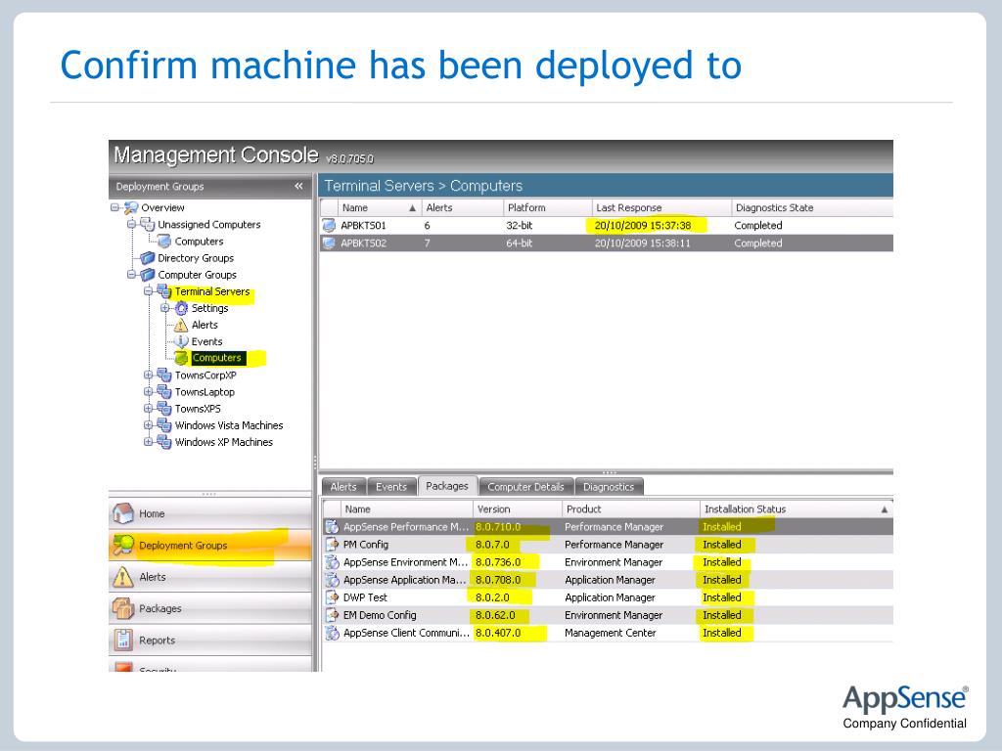Screen dimensions: 1002x751
Task: Collapse the Terminal Servers node
Action: coord(149,291)
